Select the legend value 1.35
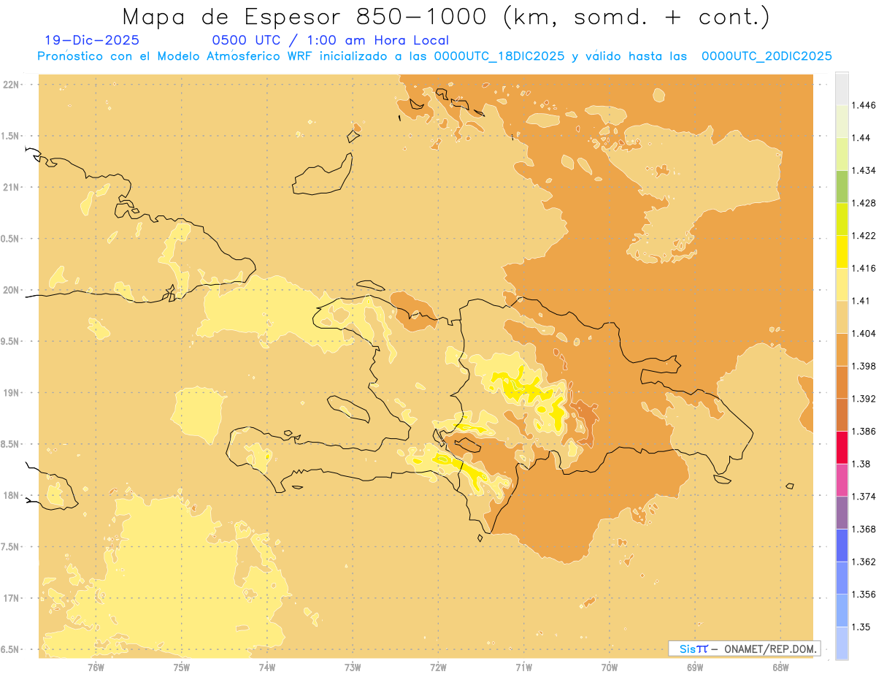Image resolution: width=876 pixels, height=677 pixels. tap(861, 627)
